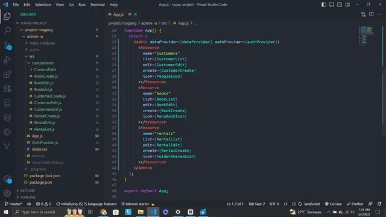Screen dimensions: 386x217
Task: Open package.json in the explorer
Action: (x=40, y=182)
